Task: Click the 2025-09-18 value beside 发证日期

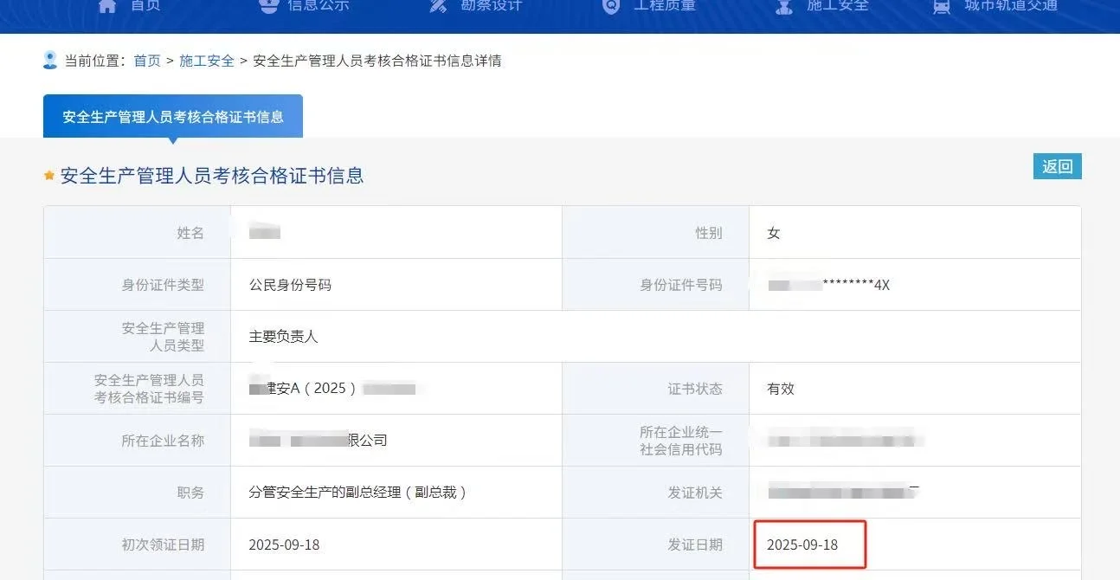Action: coord(802,545)
